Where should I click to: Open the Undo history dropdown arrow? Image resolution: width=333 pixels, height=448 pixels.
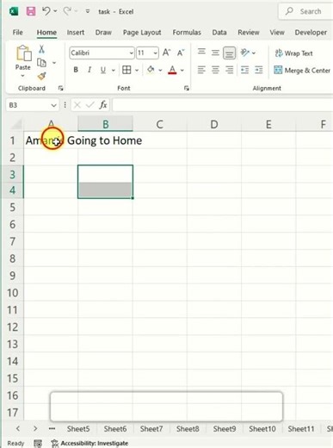tap(55, 11)
